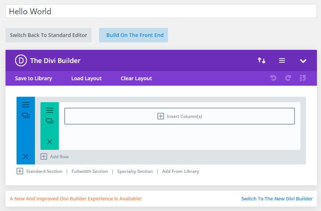This screenshot has width=321, height=211.
Task: Expand Add From Library options
Action: [x=181, y=171]
